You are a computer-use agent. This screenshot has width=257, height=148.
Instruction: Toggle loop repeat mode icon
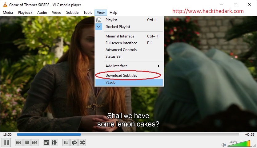74,142
